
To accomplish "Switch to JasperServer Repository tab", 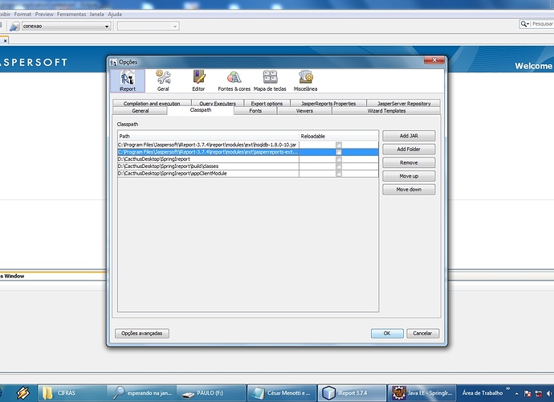I will coord(404,104).
